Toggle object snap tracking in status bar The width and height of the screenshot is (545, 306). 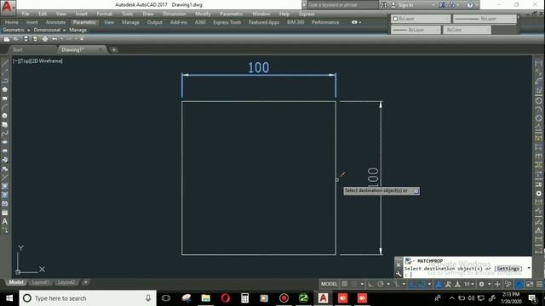point(412,284)
